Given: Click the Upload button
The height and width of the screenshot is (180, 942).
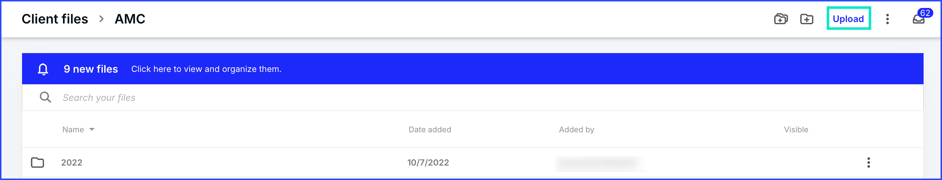Looking at the screenshot, I should [848, 19].
